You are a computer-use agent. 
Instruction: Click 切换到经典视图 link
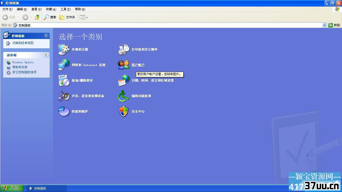23,43
